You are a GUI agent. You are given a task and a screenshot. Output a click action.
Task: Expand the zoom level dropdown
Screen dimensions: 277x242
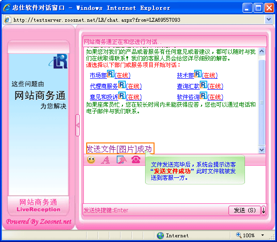point(262,235)
